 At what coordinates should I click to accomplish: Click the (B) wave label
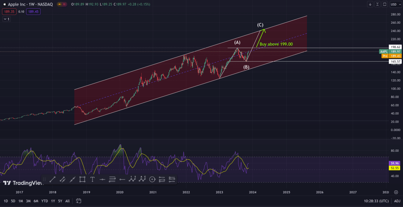tap(246, 67)
